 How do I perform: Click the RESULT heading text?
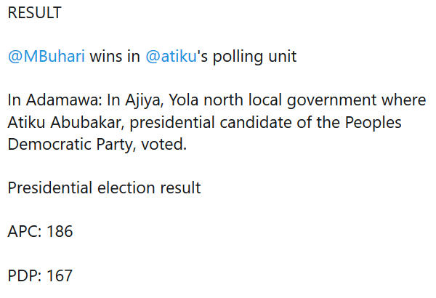[x=34, y=13]
